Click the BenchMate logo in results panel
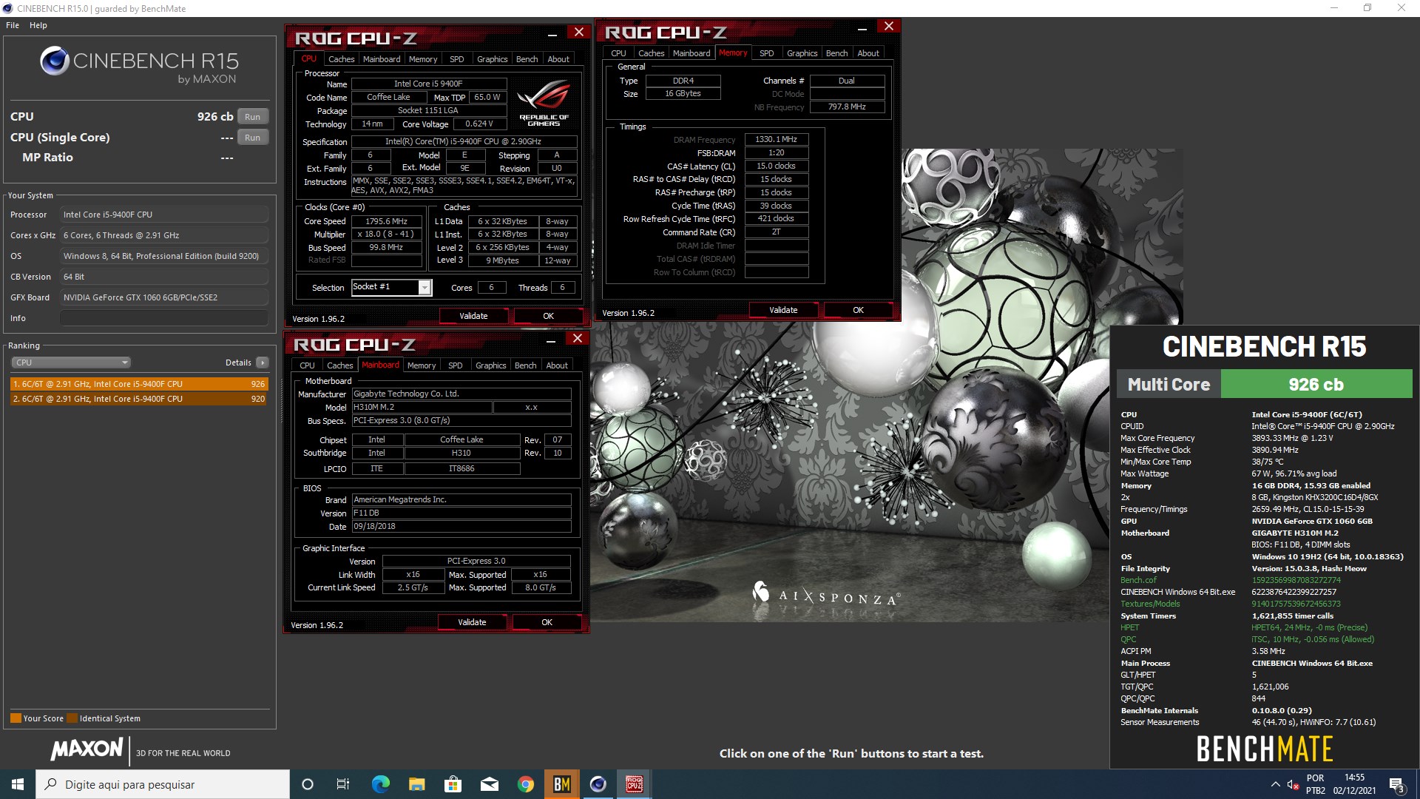The image size is (1420, 799). click(1265, 749)
